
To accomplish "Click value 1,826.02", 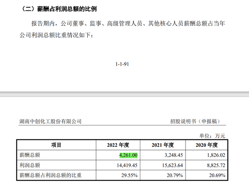I will click(216, 155).
